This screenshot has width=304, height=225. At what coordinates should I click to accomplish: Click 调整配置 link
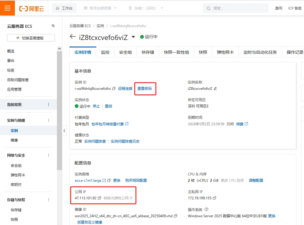(x=256, y=180)
